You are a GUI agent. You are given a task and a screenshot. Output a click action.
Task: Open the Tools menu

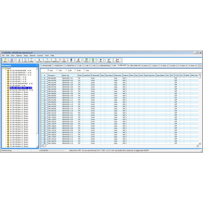(x=47, y=56)
